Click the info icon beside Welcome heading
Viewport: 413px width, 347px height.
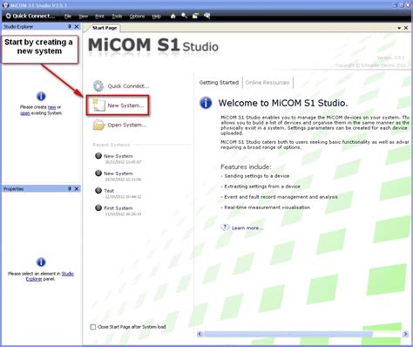[x=206, y=103]
